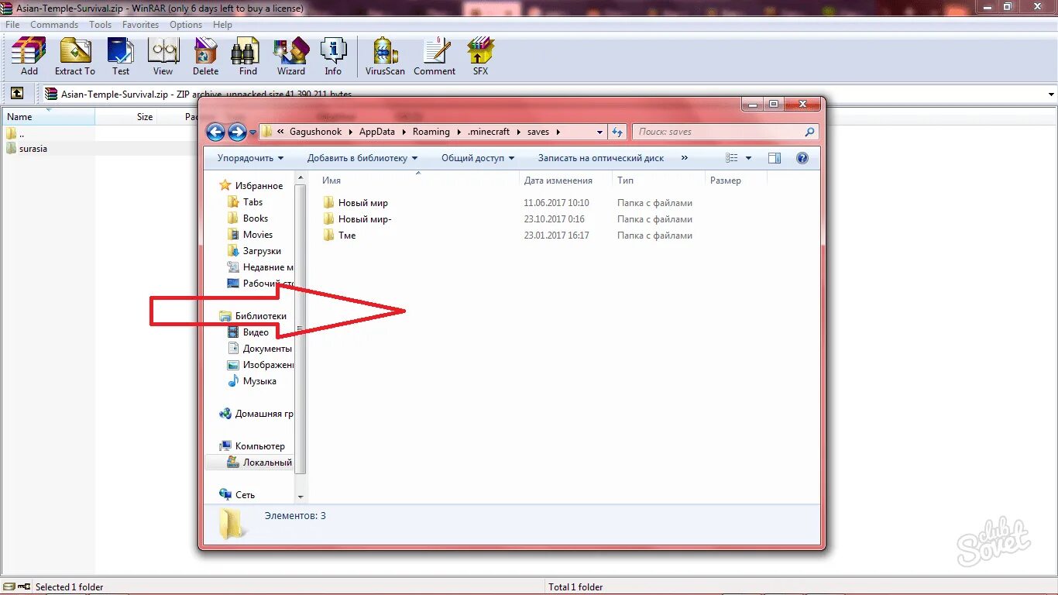Select the AppData breadcrumb segment

coord(376,132)
